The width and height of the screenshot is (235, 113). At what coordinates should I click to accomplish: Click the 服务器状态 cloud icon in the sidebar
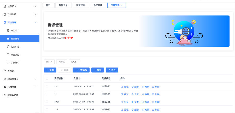click(5, 95)
